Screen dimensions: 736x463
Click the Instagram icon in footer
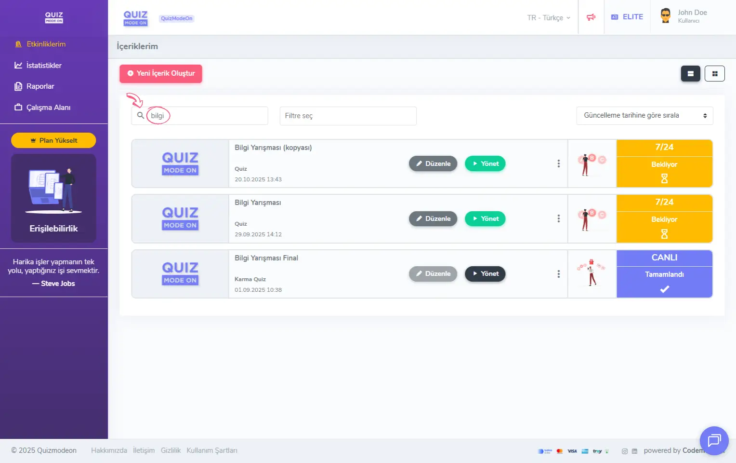[x=624, y=451]
